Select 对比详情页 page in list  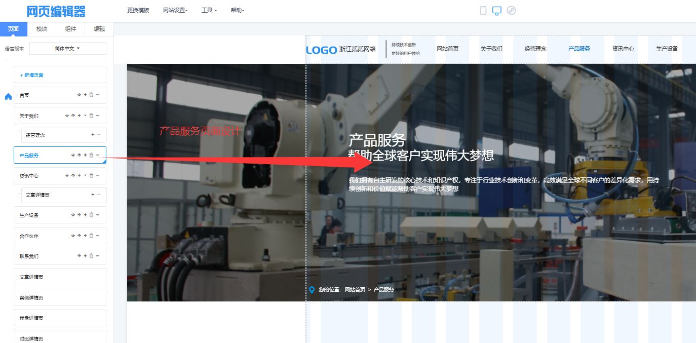[x=60, y=337]
